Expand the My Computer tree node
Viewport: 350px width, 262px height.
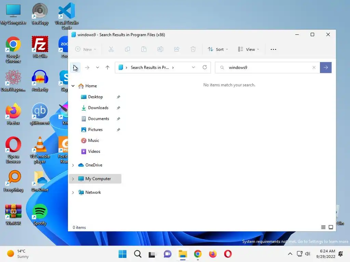click(x=73, y=179)
